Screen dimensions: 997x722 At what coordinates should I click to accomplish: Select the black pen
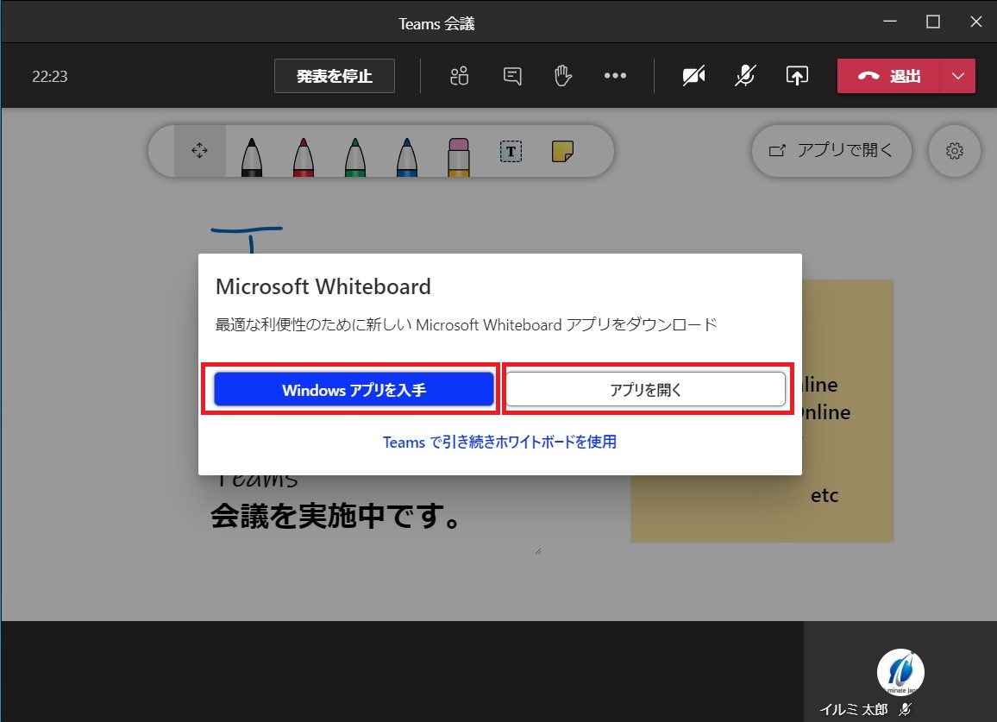(252, 156)
